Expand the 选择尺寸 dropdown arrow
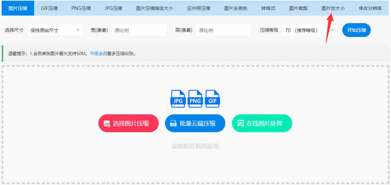 [x=78, y=30]
